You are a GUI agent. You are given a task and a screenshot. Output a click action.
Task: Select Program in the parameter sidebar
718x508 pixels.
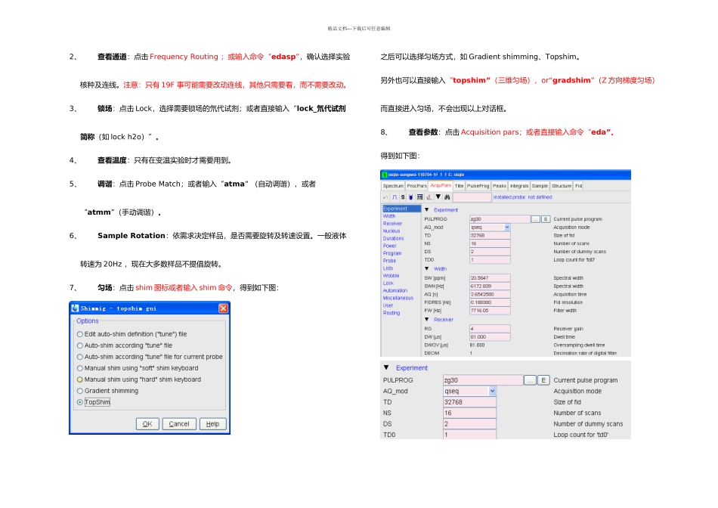coord(392,253)
